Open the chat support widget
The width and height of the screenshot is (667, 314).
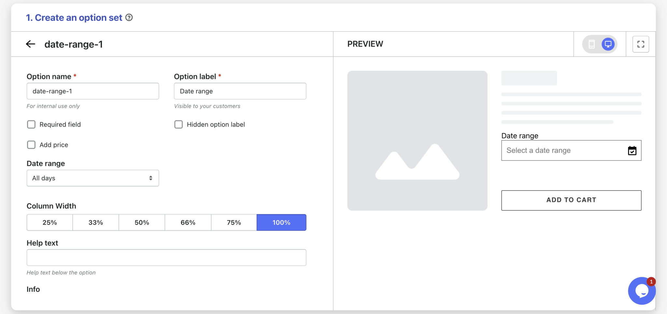pyautogui.click(x=642, y=291)
